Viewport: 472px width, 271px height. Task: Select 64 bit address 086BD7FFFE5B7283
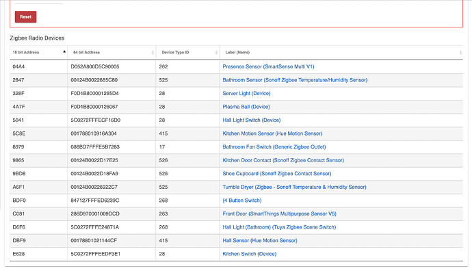tap(95, 147)
